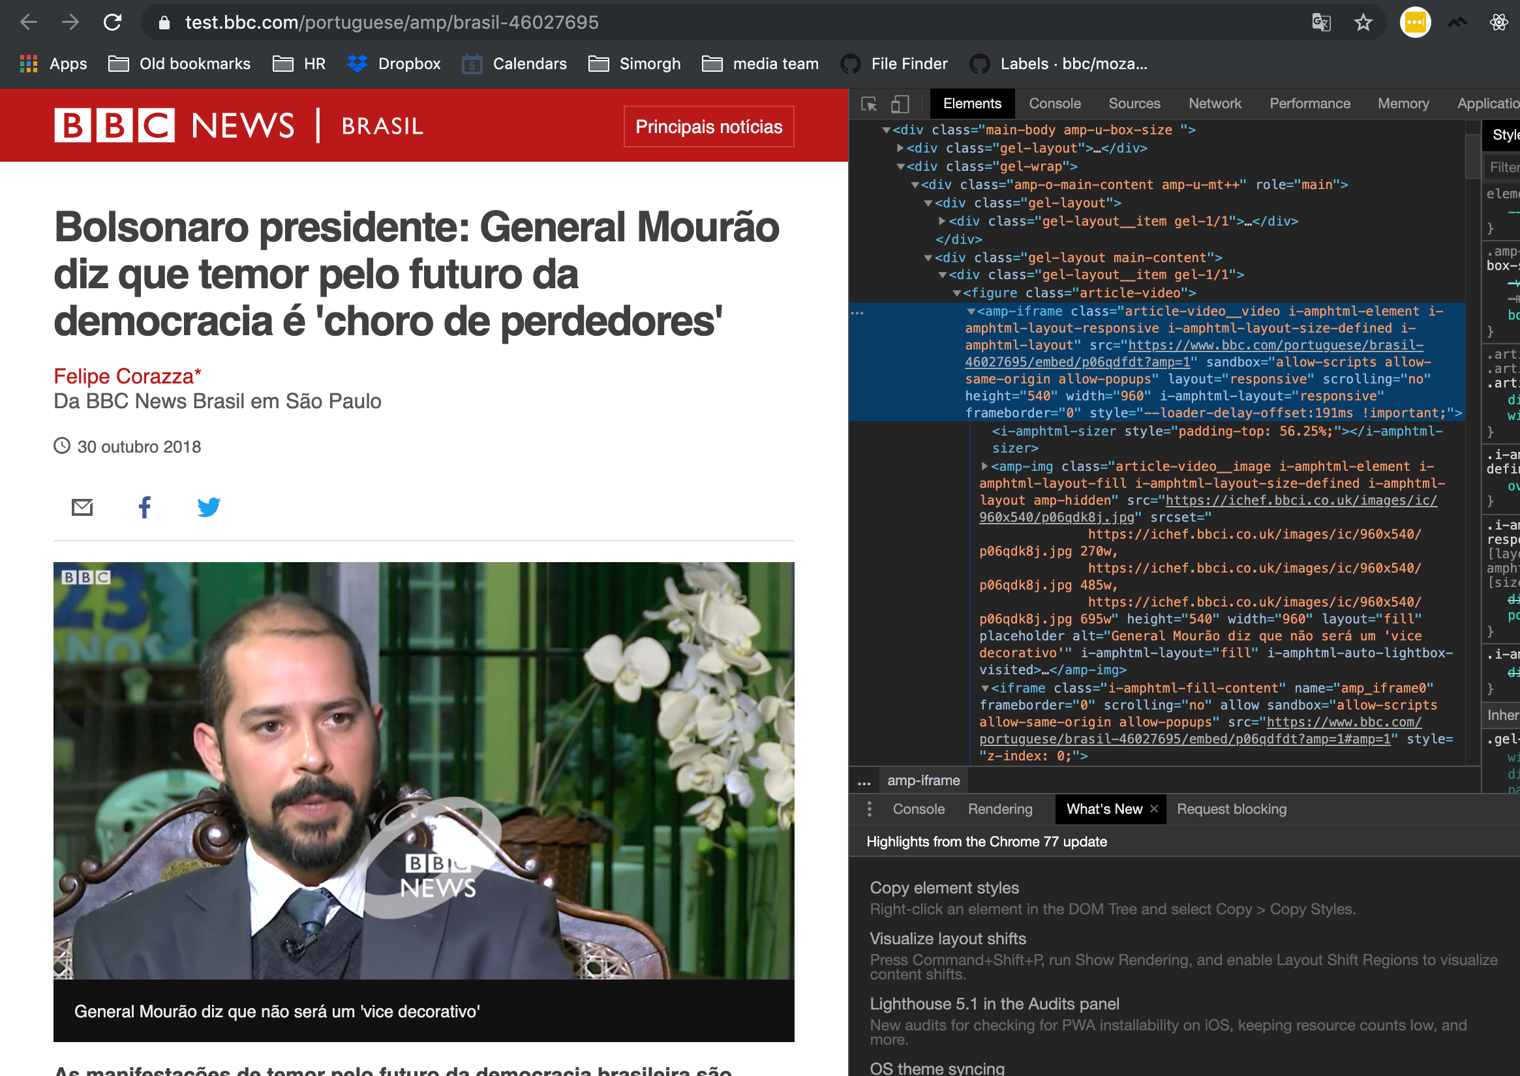The height and width of the screenshot is (1076, 1520).
Task: Reload the current page
Action: (112, 22)
